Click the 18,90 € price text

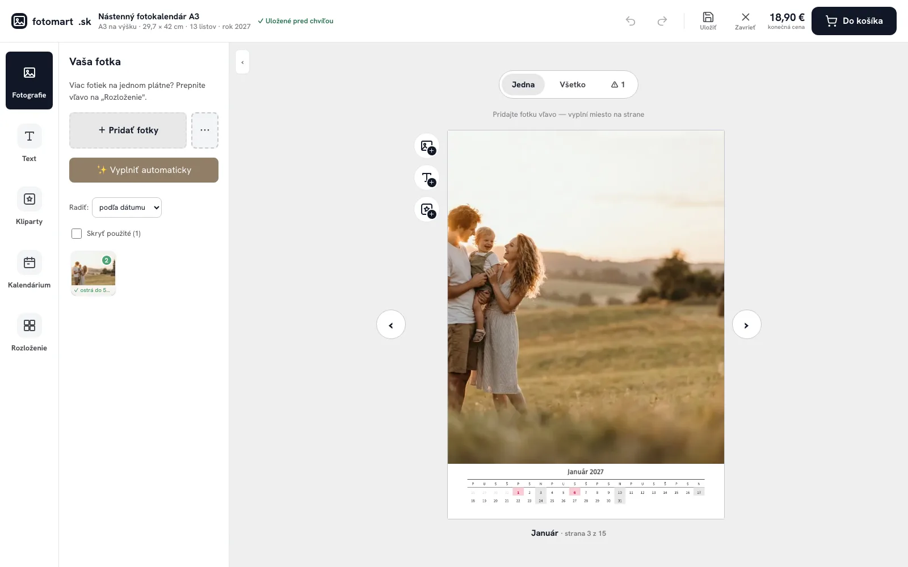point(787,18)
